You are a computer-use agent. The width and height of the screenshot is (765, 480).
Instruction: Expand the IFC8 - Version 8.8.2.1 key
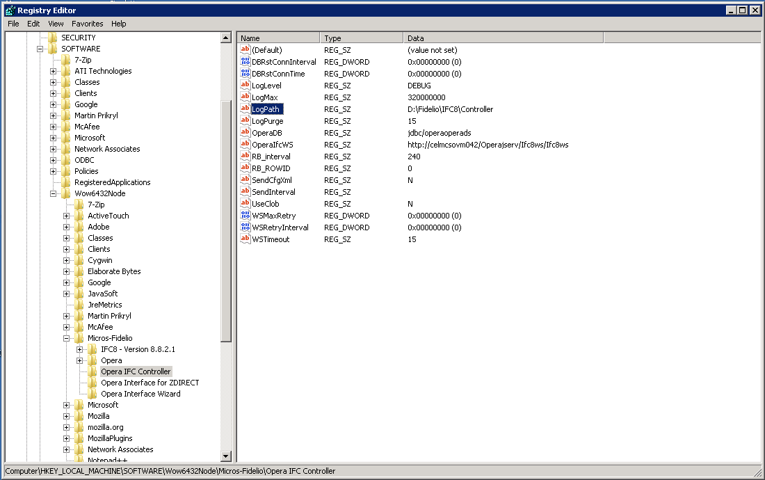(x=79, y=349)
